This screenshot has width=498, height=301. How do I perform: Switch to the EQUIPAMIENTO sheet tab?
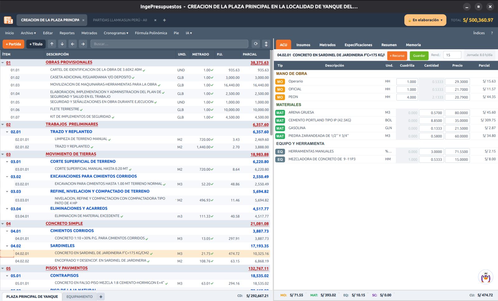(x=79, y=297)
